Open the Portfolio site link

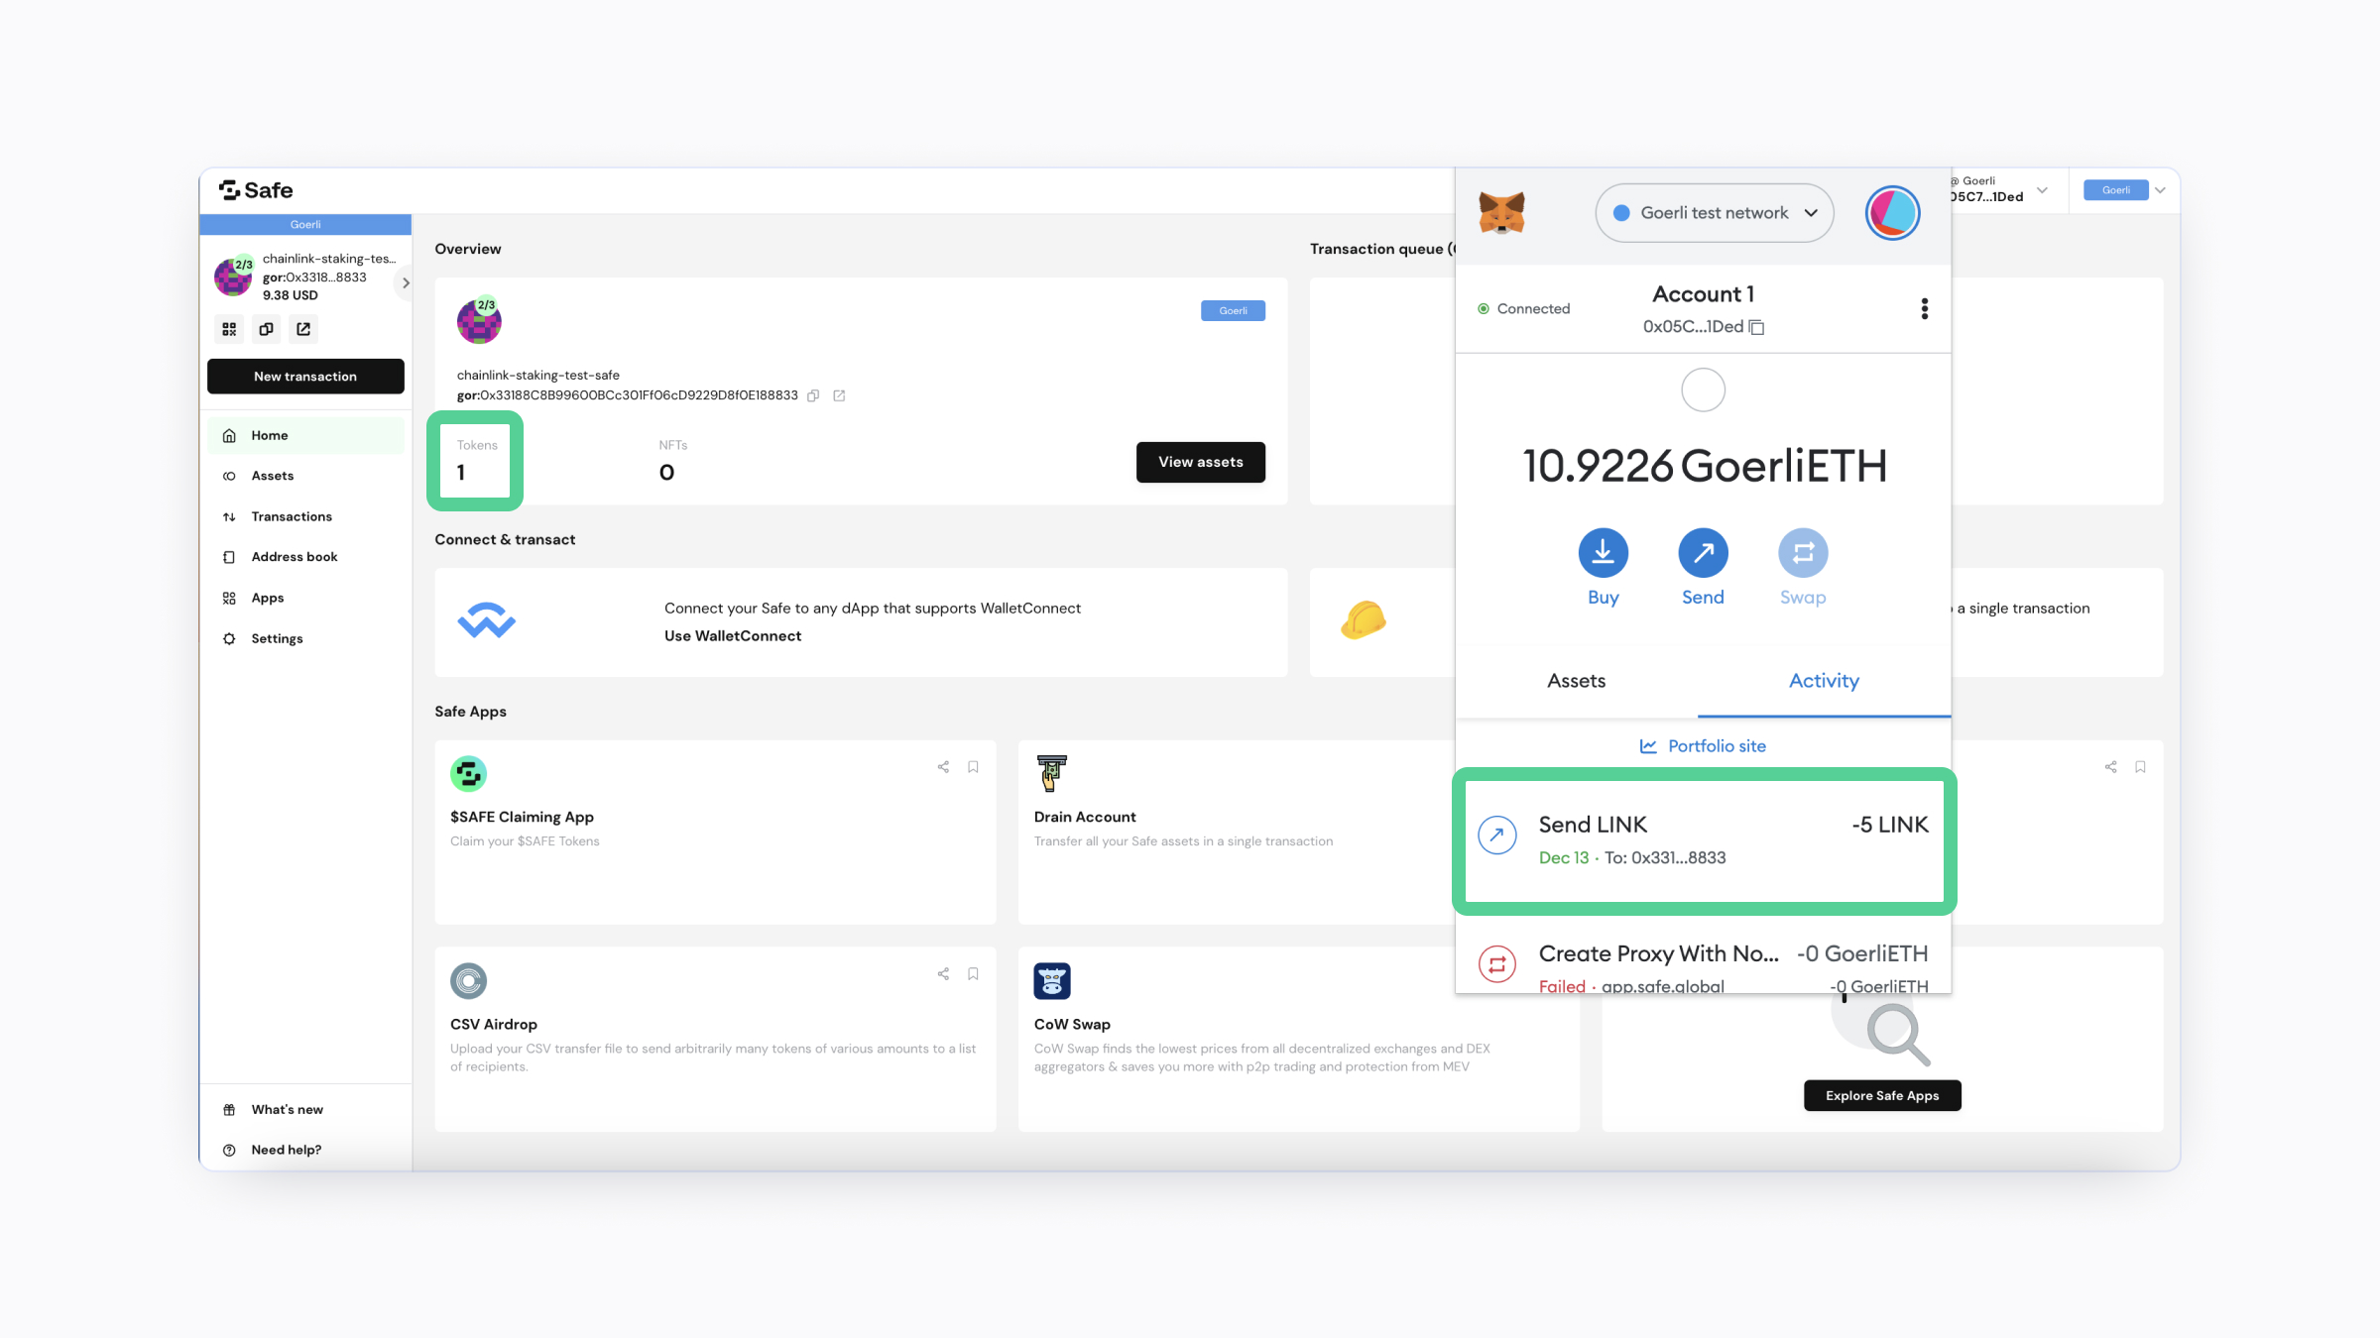tap(1703, 746)
